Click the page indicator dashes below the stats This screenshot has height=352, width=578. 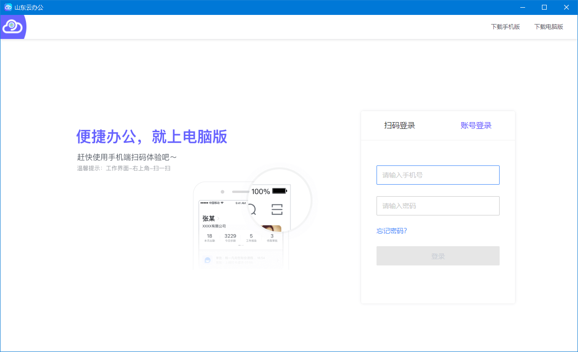coord(241,245)
